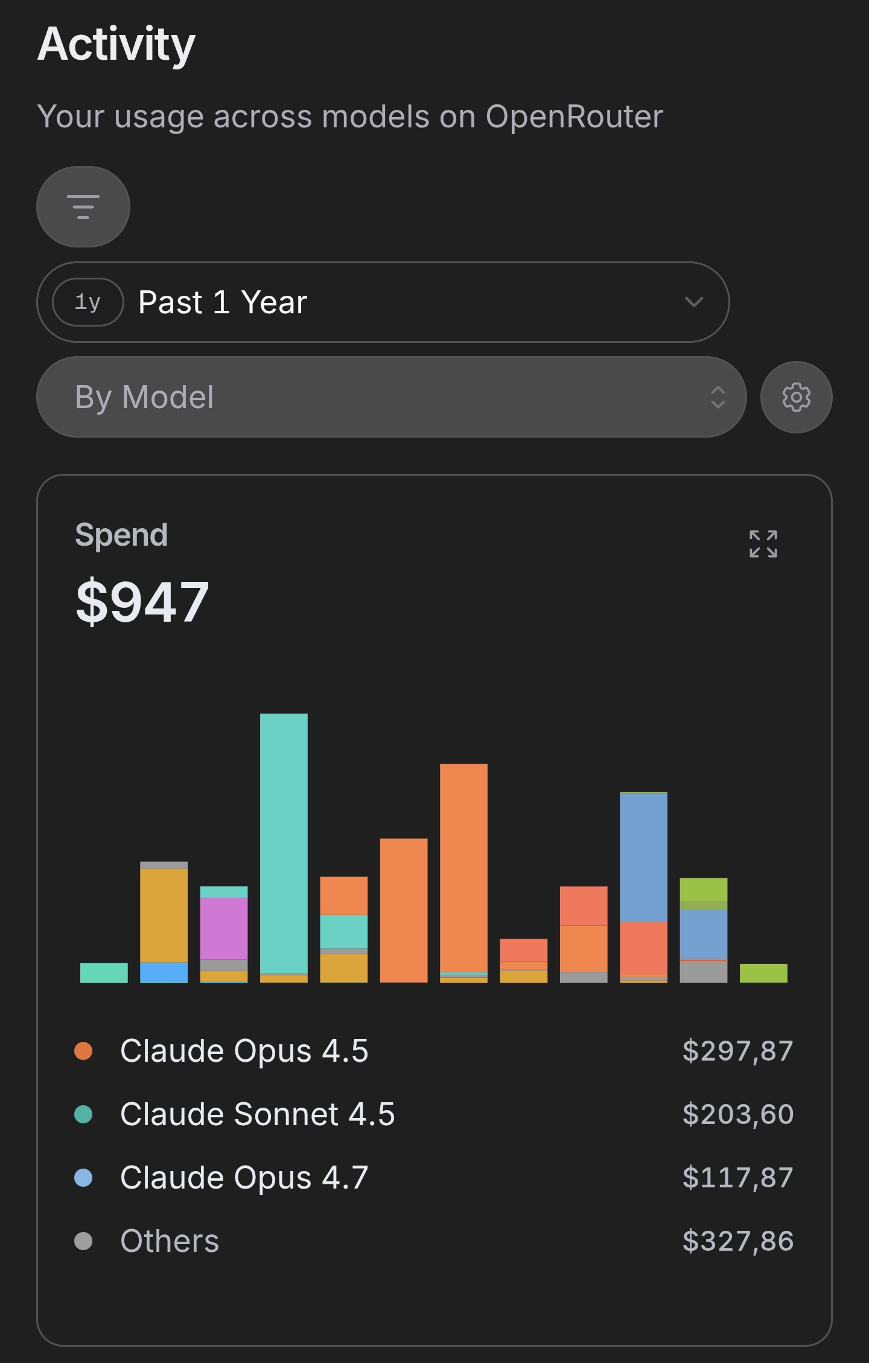Click the blue Claude Opus 4.7 legend dot
The image size is (869, 1363).
point(83,1178)
